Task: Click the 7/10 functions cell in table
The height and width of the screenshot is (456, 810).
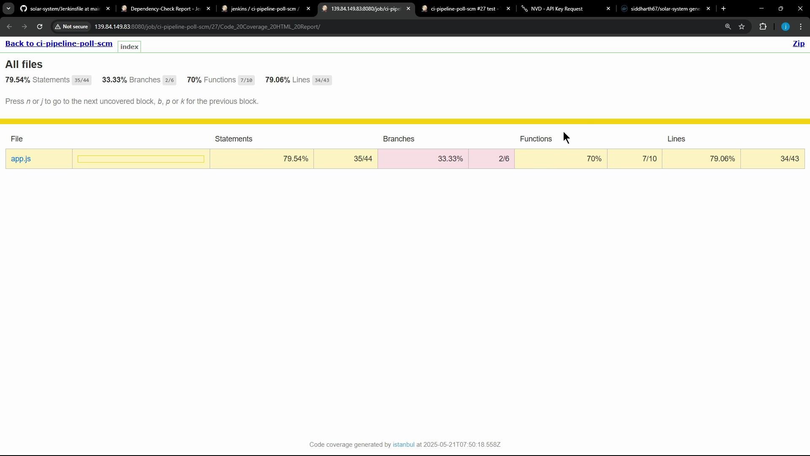Action: pos(634,159)
